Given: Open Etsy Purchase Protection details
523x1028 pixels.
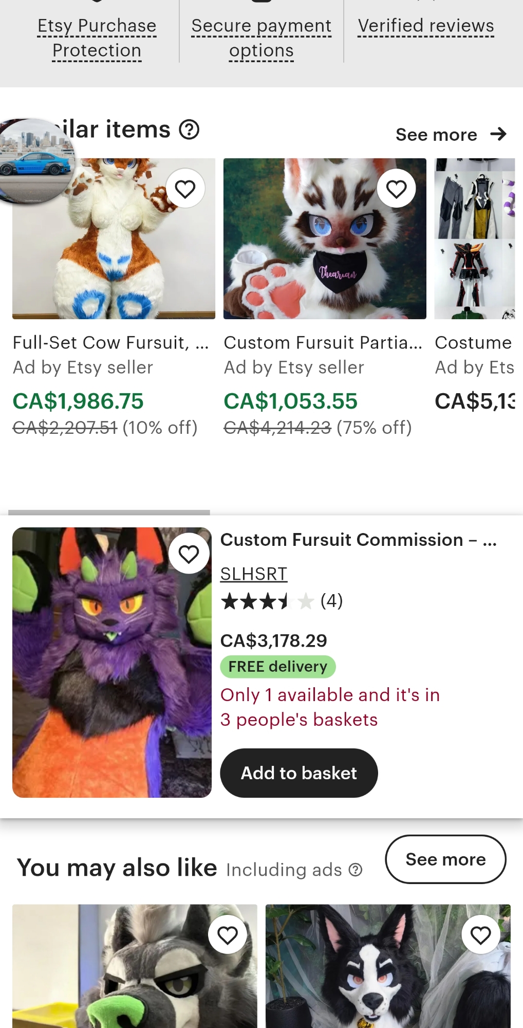Looking at the screenshot, I should (97, 38).
